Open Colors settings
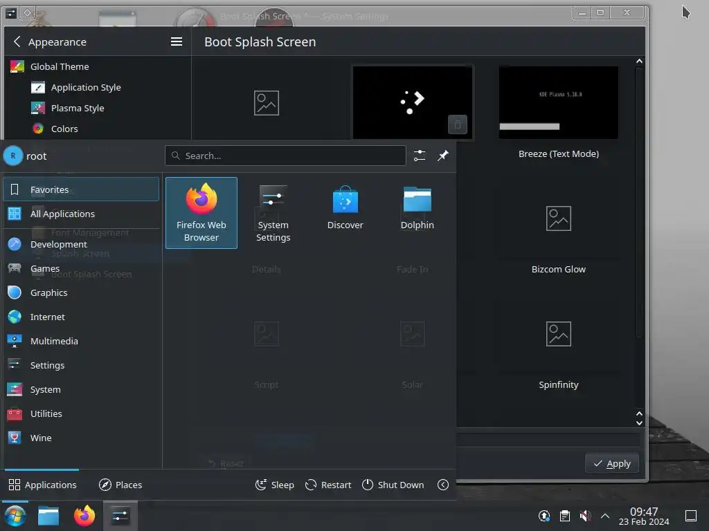 [97, 129]
